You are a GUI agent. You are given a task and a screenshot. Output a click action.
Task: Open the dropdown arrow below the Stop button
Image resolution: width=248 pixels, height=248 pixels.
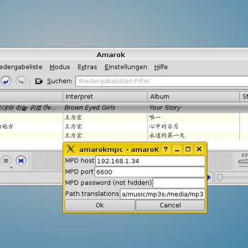(11, 168)
